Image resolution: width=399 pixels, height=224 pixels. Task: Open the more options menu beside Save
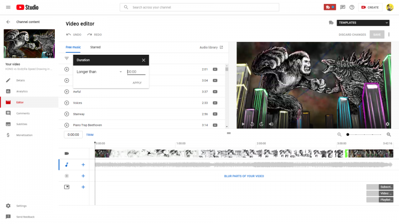389,34
